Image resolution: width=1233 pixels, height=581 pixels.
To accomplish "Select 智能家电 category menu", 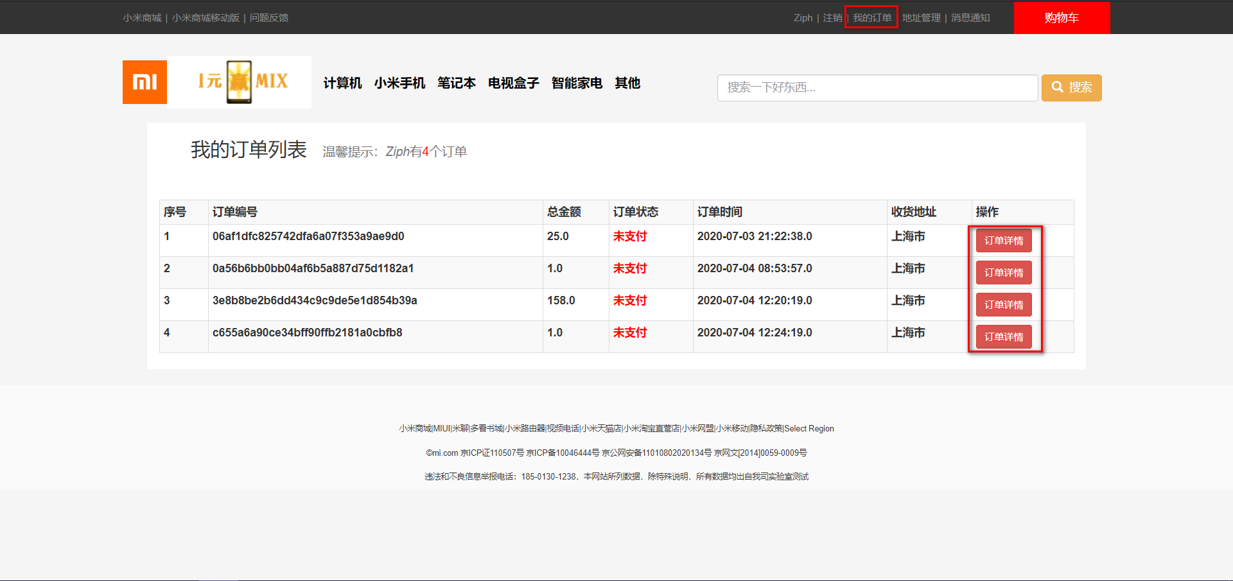I will click(577, 83).
